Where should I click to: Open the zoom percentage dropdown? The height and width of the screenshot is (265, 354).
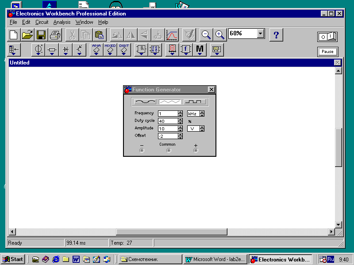click(x=261, y=34)
